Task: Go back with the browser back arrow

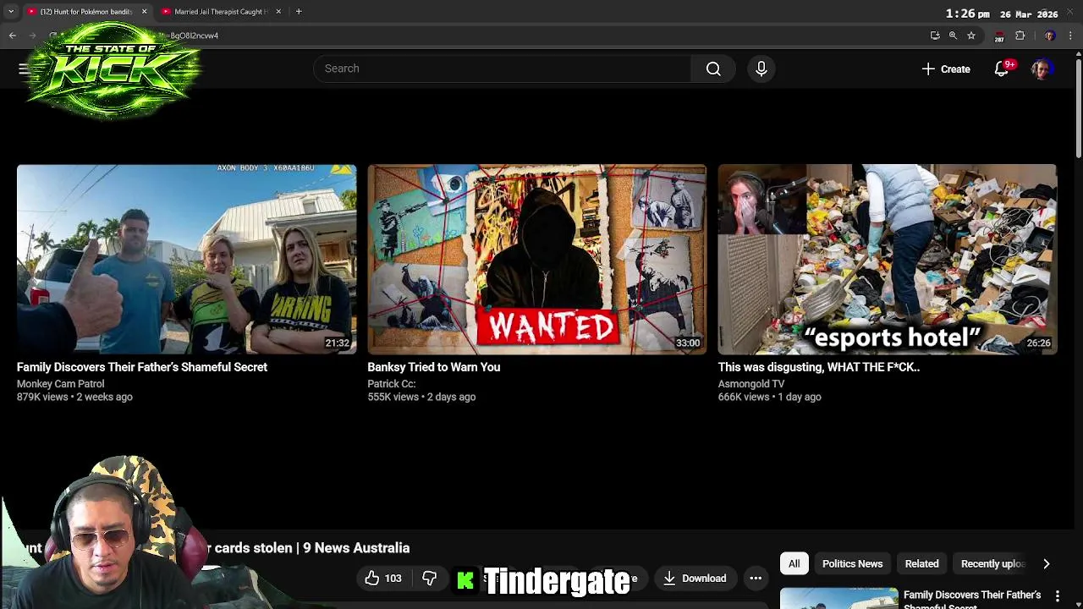Action: pos(13,36)
